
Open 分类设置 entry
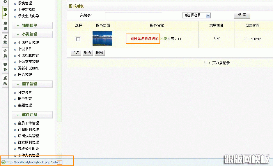tap(25, 92)
